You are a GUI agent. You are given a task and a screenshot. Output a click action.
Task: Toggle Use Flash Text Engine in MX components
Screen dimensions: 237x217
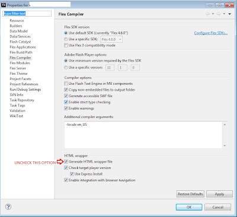pyautogui.click(x=66, y=84)
